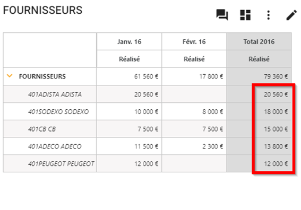Viewport: 301px width, 210px height.
Task: Select the 401CB CB row label
Action: [x=42, y=129]
